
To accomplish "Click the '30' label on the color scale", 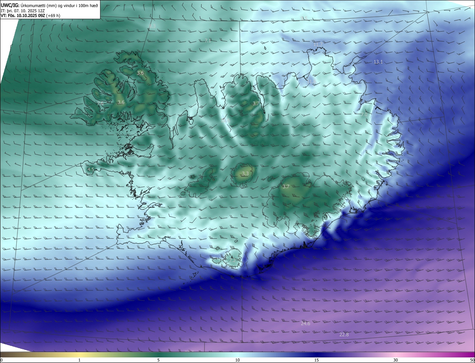I will [x=396, y=360].
